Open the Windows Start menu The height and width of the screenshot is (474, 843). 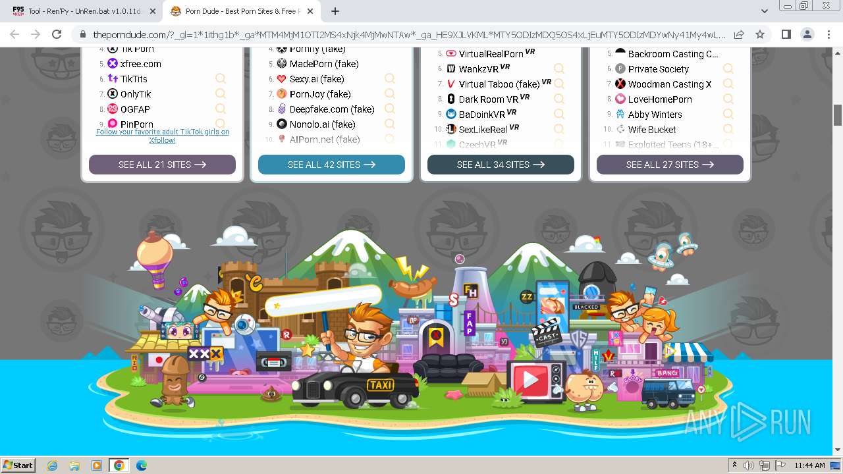[18, 465]
